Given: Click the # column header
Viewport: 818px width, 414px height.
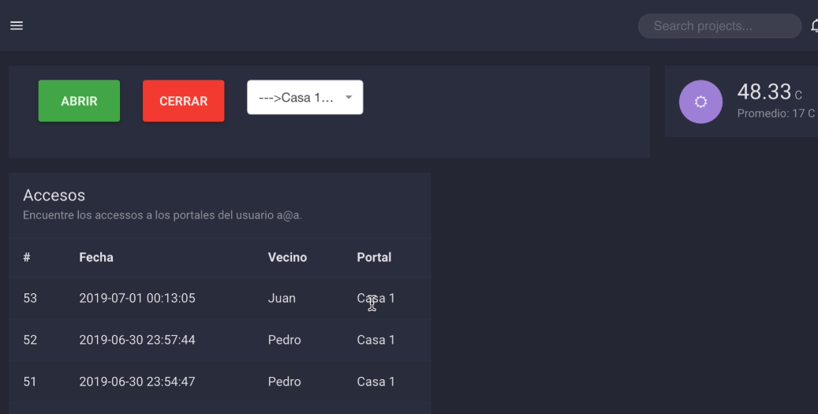Looking at the screenshot, I should (x=27, y=257).
